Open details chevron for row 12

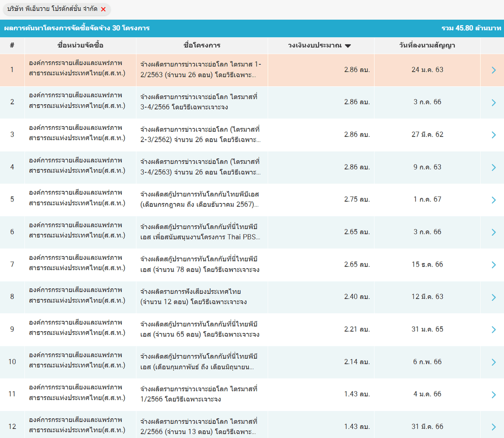pyautogui.click(x=493, y=427)
